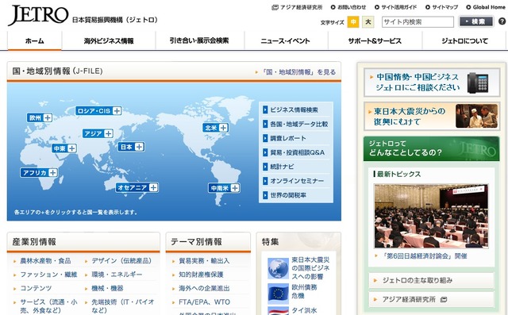Expand the アジア region plus icon
This screenshot has height=315, width=508.
(x=108, y=133)
